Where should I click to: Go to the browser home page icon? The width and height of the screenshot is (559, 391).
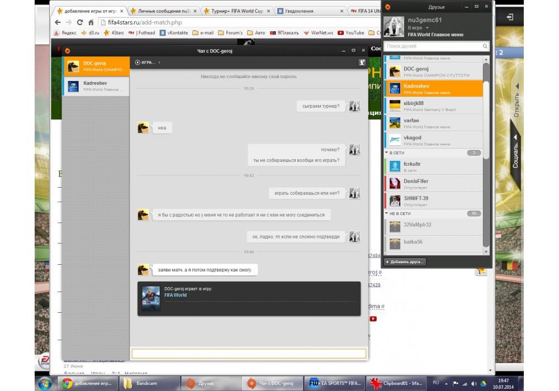(x=92, y=22)
